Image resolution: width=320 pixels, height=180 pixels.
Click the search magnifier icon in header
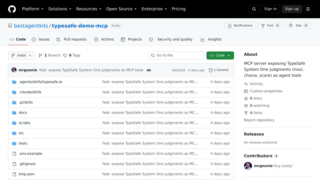click(x=254, y=9)
